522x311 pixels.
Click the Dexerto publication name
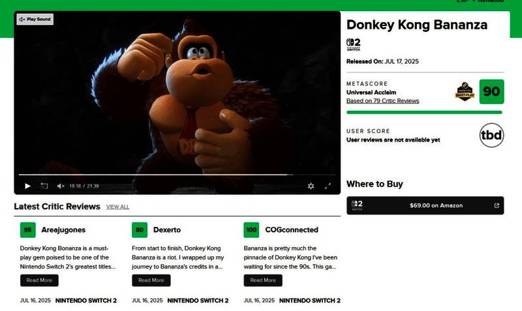tap(167, 230)
